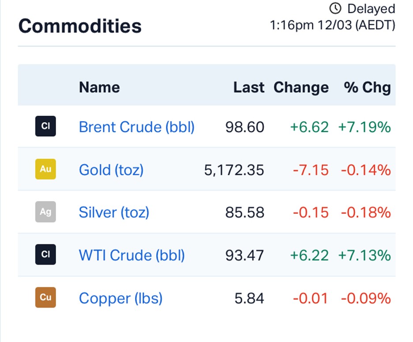Open the Gold (toz) link
This screenshot has height=342, width=413.
111,170
